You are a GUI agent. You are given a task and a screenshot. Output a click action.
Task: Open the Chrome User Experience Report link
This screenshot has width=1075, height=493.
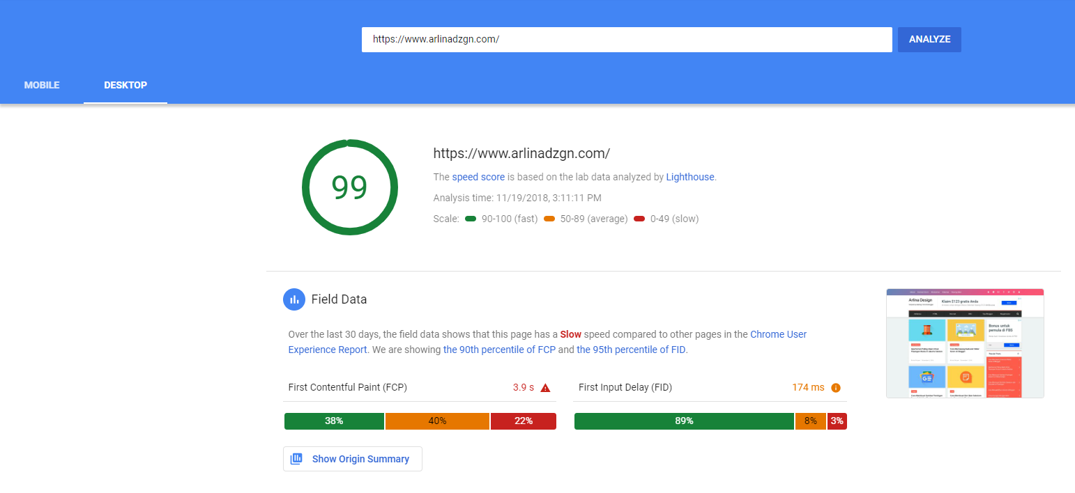coord(547,342)
